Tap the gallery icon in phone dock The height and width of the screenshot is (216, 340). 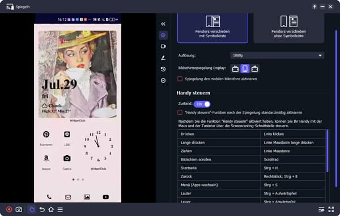87,197
